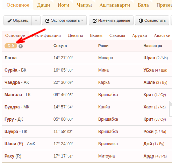The width and height of the screenshot is (172, 167).
Task: Click the Образец checkmark button
Action: click(x=18, y=20)
